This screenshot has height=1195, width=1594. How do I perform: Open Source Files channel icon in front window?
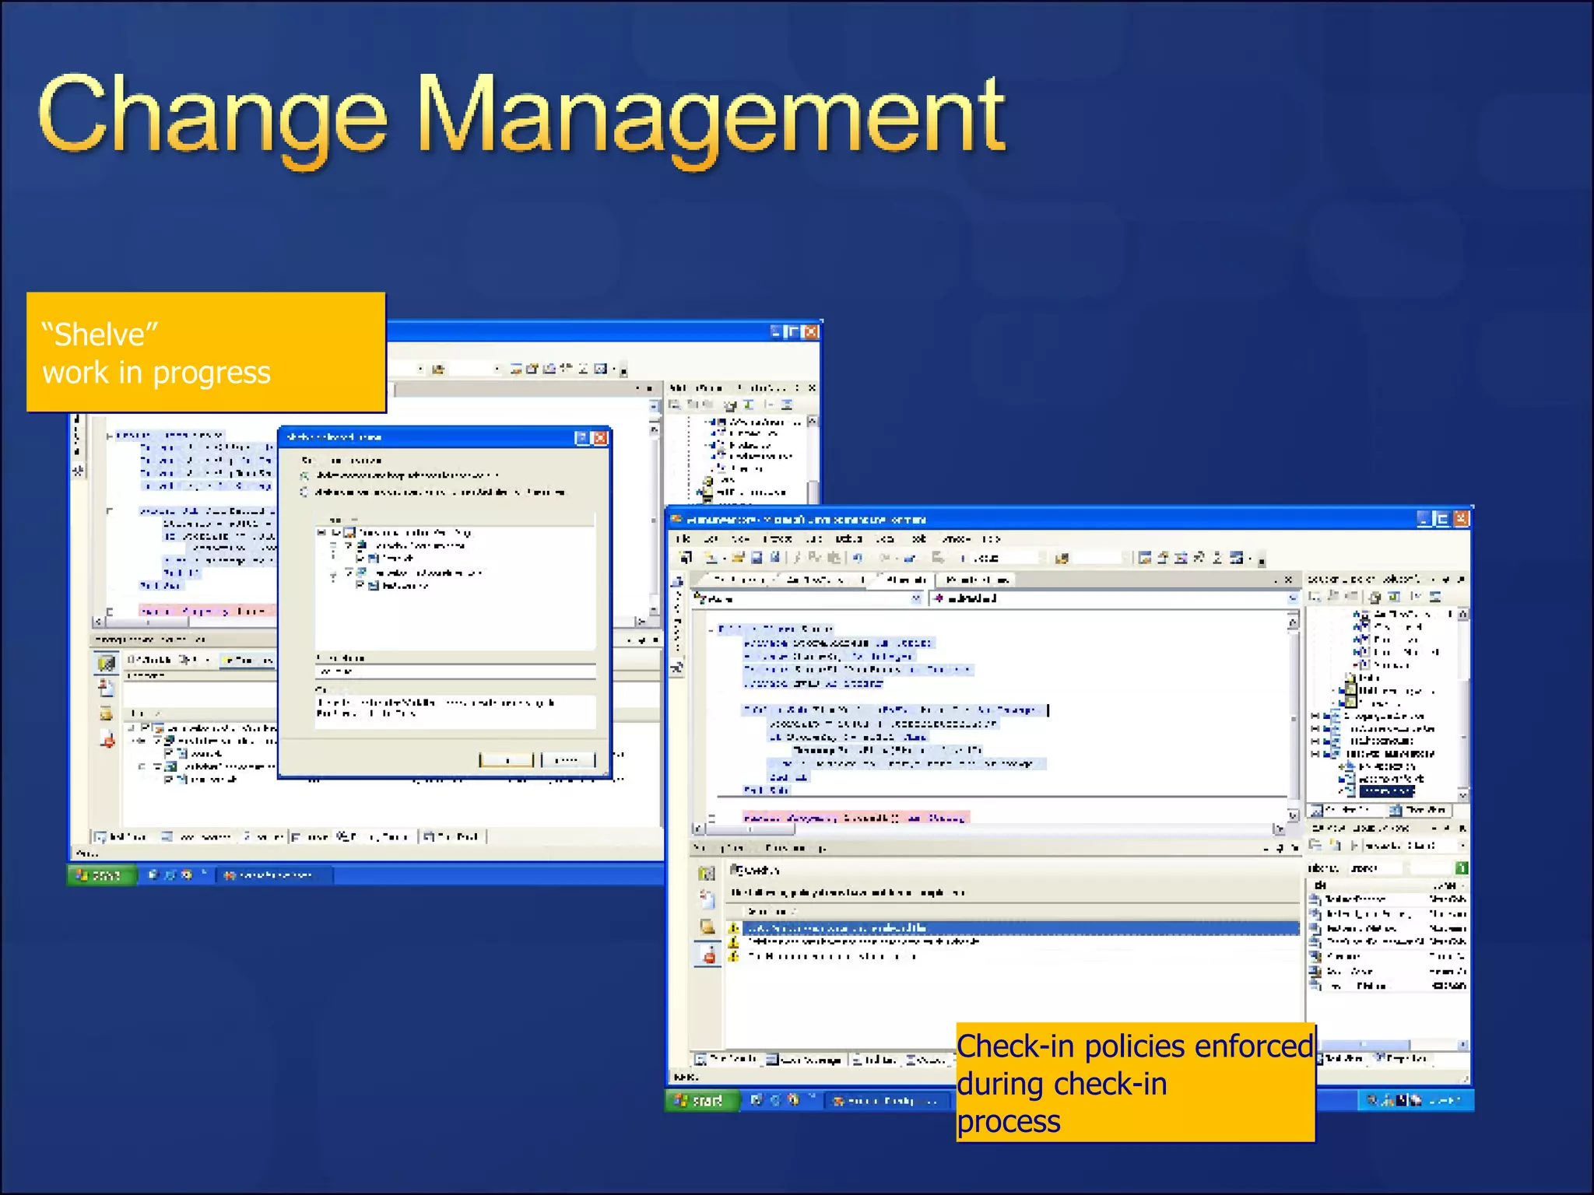point(707,873)
